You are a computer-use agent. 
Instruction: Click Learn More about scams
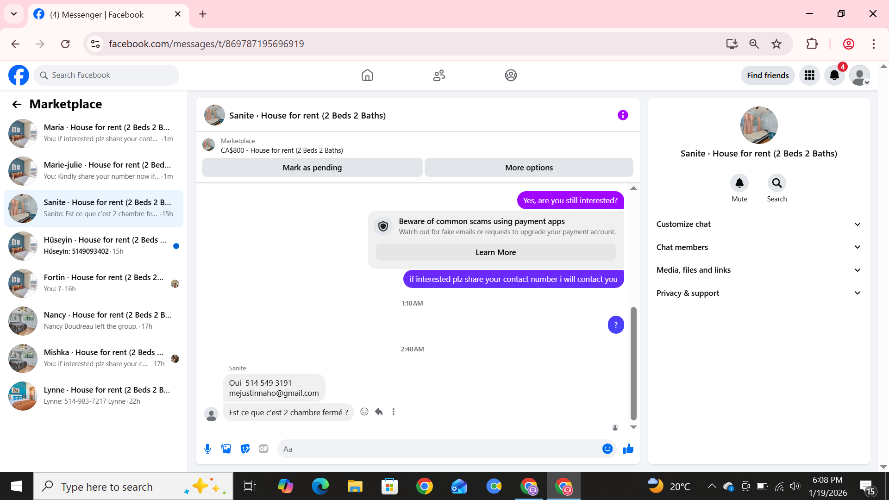495,252
